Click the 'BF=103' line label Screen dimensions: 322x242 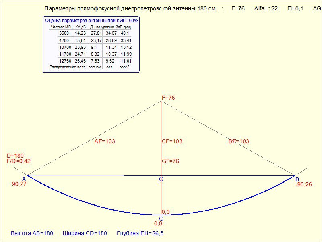tap(239, 141)
